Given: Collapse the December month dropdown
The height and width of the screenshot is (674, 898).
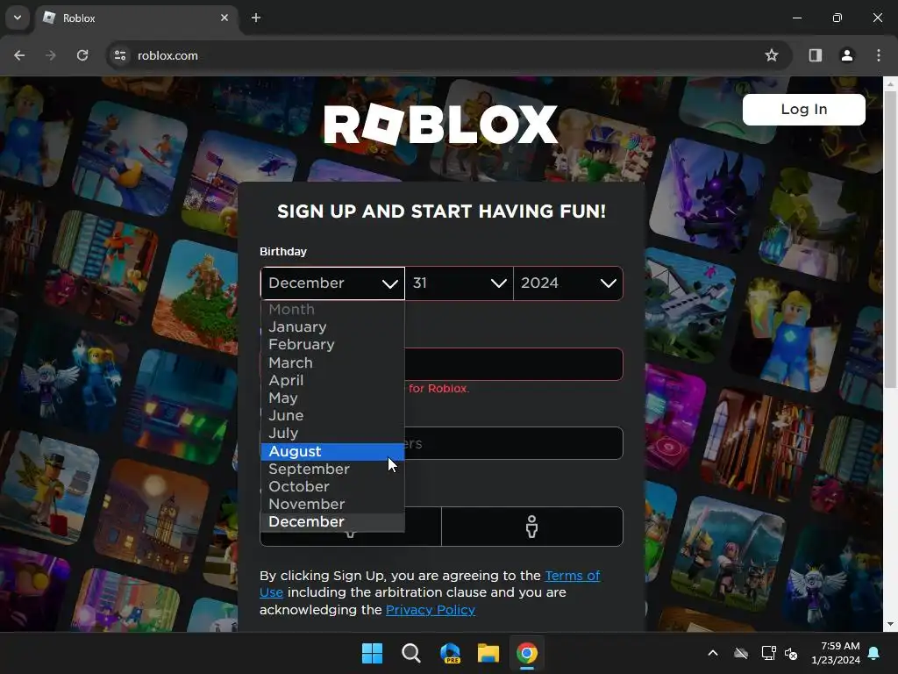Looking at the screenshot, I should pos(332,283).
